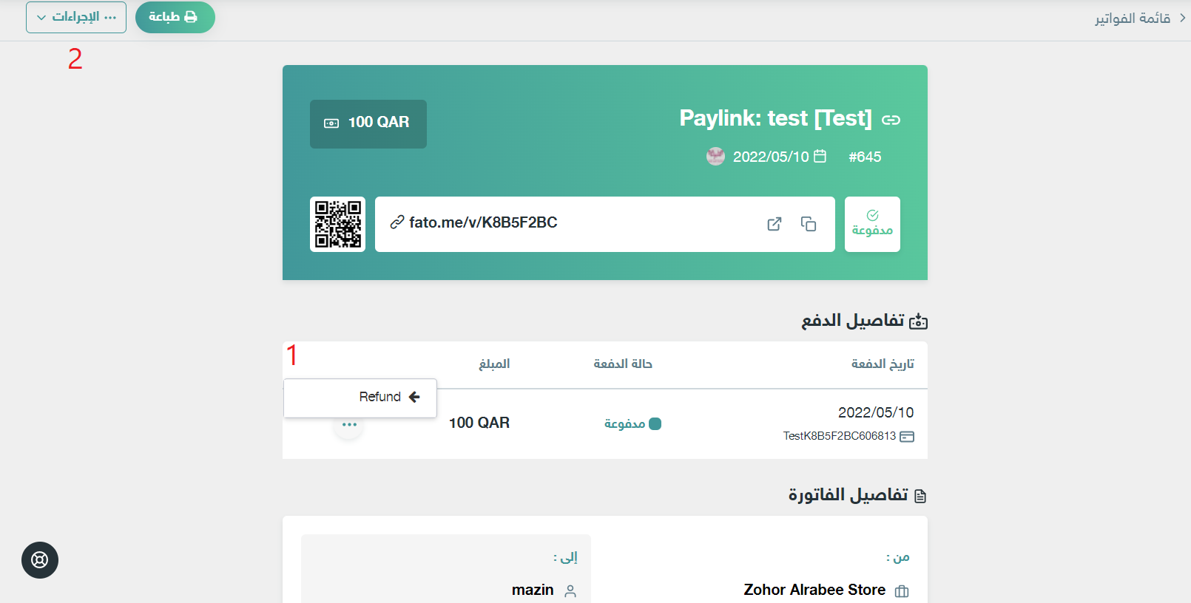Click invoice number #645
Image resolution: width=1191 pixels, height=603 pixels.
pyautogui.click(x=865, y=157)
